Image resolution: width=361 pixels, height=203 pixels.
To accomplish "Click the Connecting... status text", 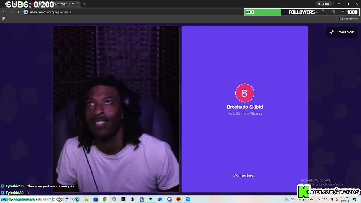I will tap(245, 175).
